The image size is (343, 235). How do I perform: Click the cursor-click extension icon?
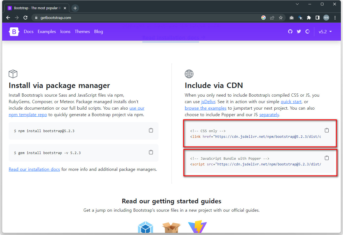300,18
